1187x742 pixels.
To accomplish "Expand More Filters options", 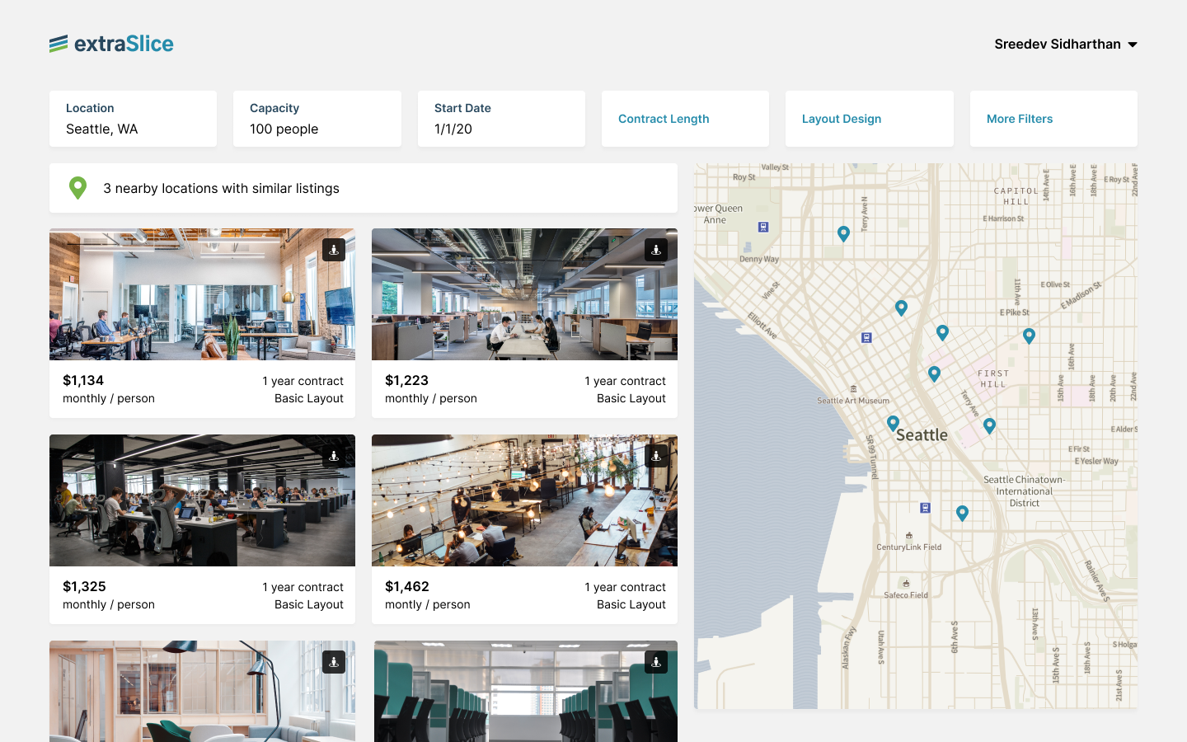I will tap(1053, 119).
